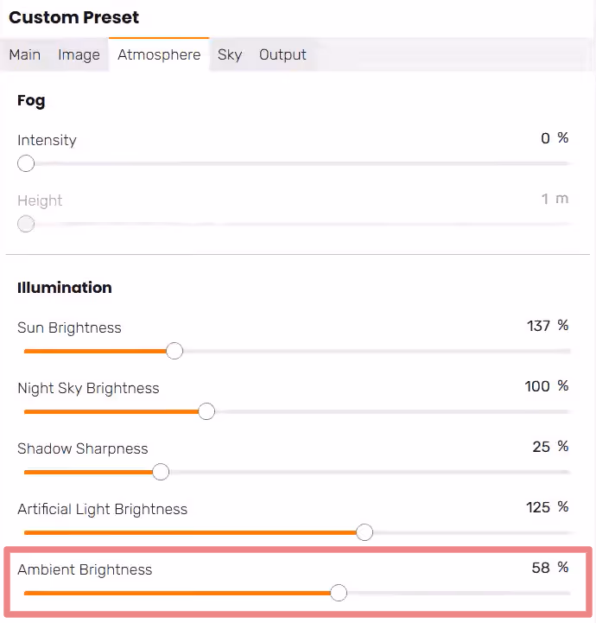Switch to the Main tab
Image resolution: width=596 pixels, height=623 pixels.
coord(24,54)
